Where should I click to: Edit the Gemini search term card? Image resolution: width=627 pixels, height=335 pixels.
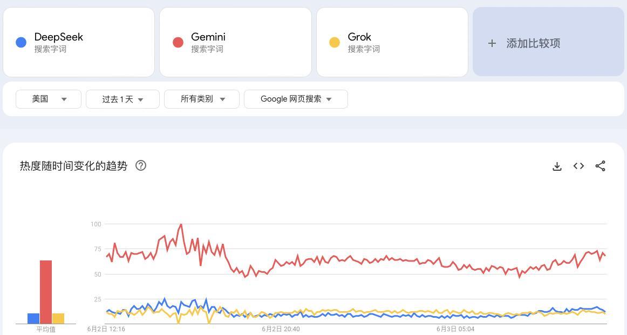pos(235,42)
